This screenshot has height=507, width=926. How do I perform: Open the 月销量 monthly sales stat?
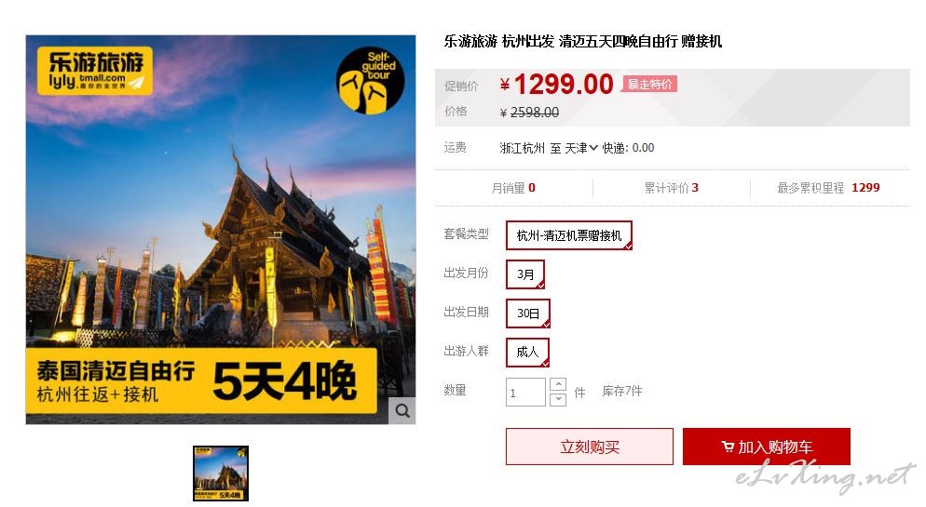coord(513,188)
